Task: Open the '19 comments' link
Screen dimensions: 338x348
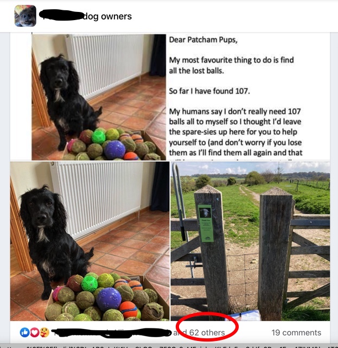Action: pyautogui.click(x=296, y=332)
